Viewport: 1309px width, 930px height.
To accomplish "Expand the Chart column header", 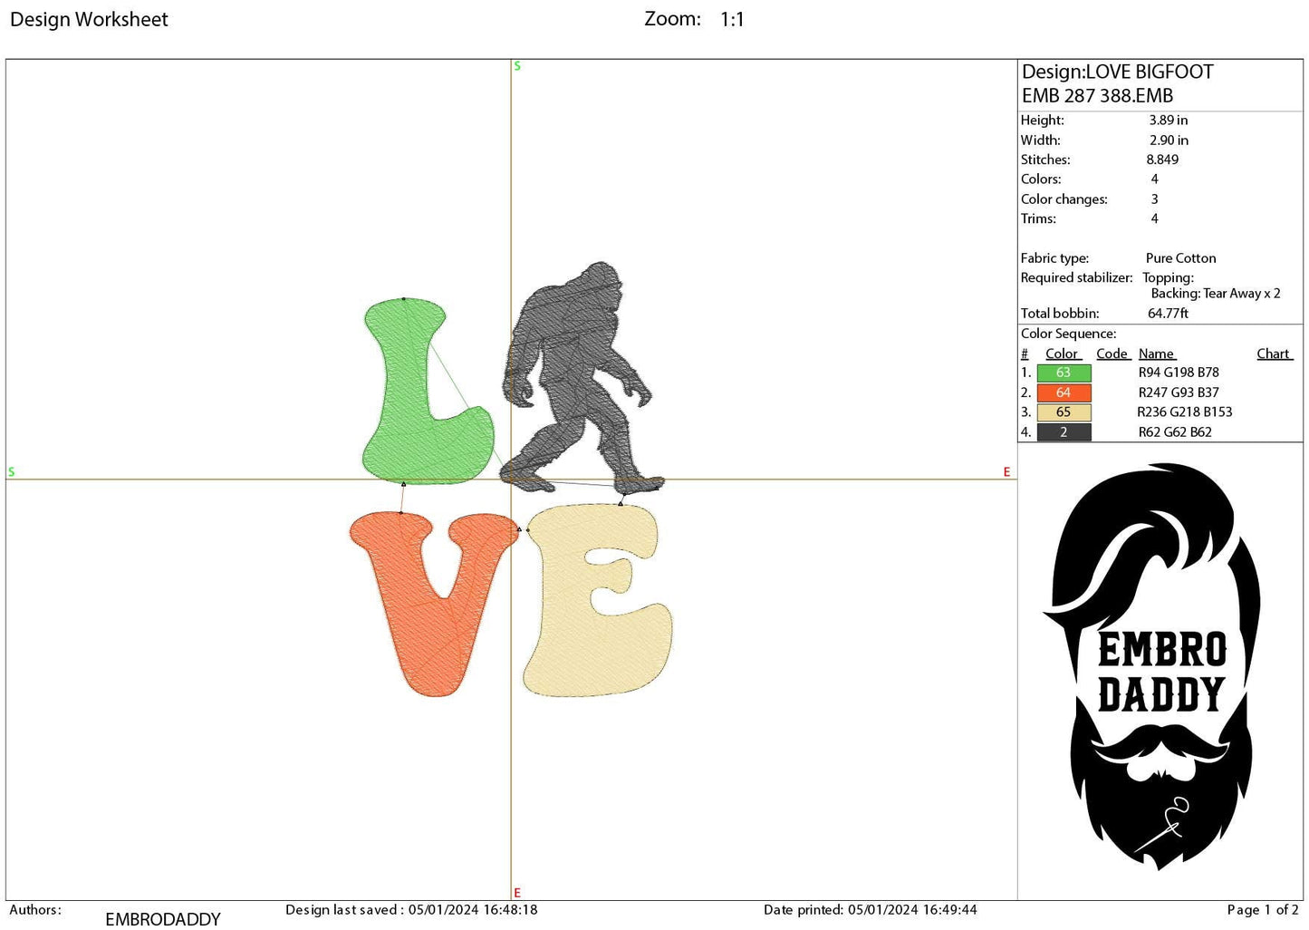I will pyautogui.click(x=1274, y=354).
